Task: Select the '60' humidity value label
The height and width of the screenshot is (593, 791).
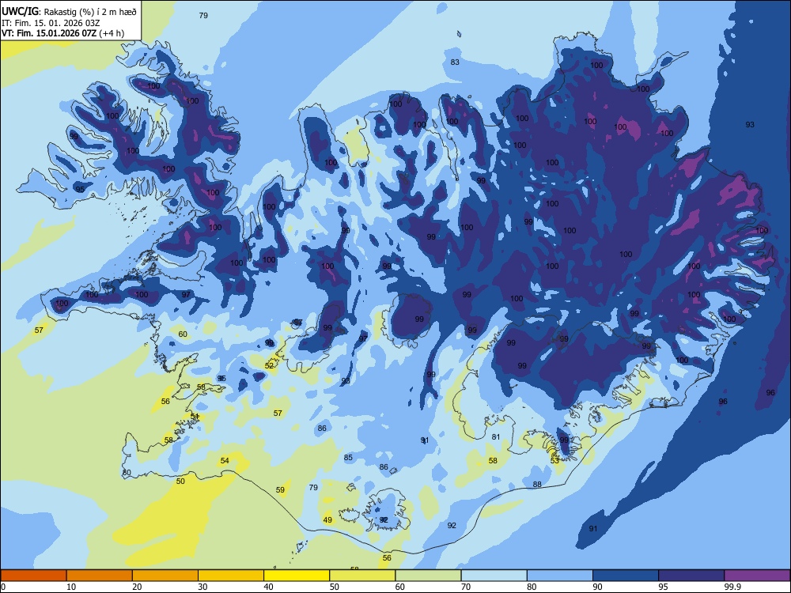Action: (183, 334)
